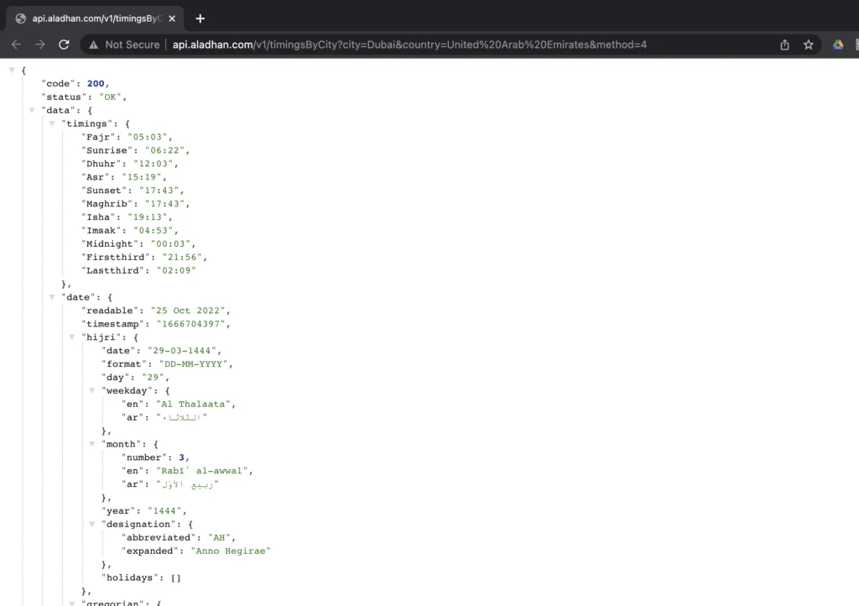Open the share icon in address bar
859x606 pixels.
click(x=784, y=45)
